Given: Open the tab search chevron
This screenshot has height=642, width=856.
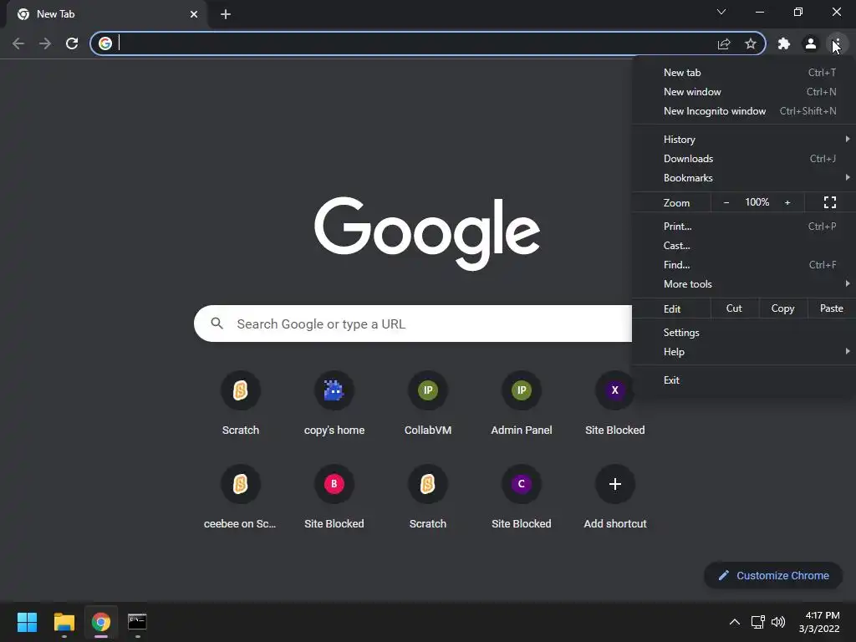Looking at the screenshot, I should pyautogui.click(x=721, y=12).
